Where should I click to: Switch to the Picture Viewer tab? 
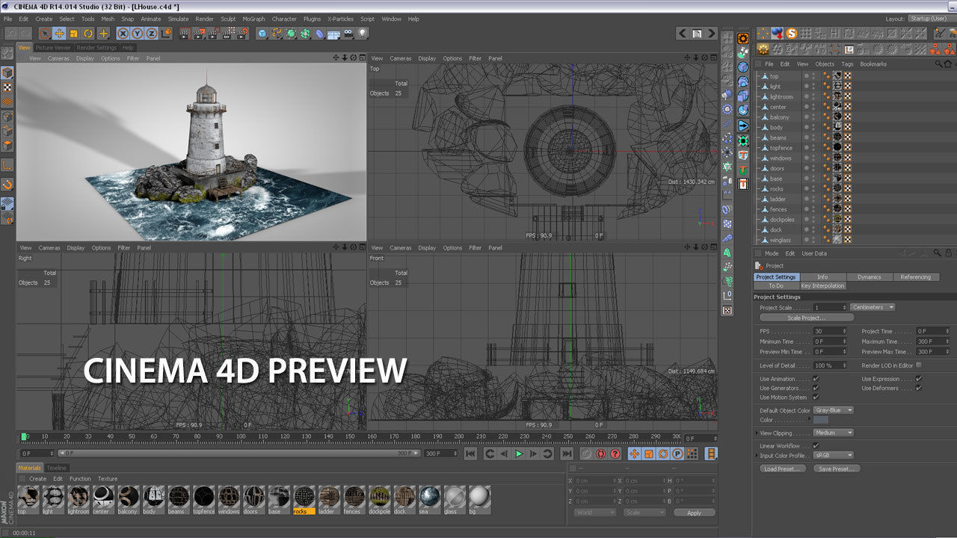coord(53,48)
